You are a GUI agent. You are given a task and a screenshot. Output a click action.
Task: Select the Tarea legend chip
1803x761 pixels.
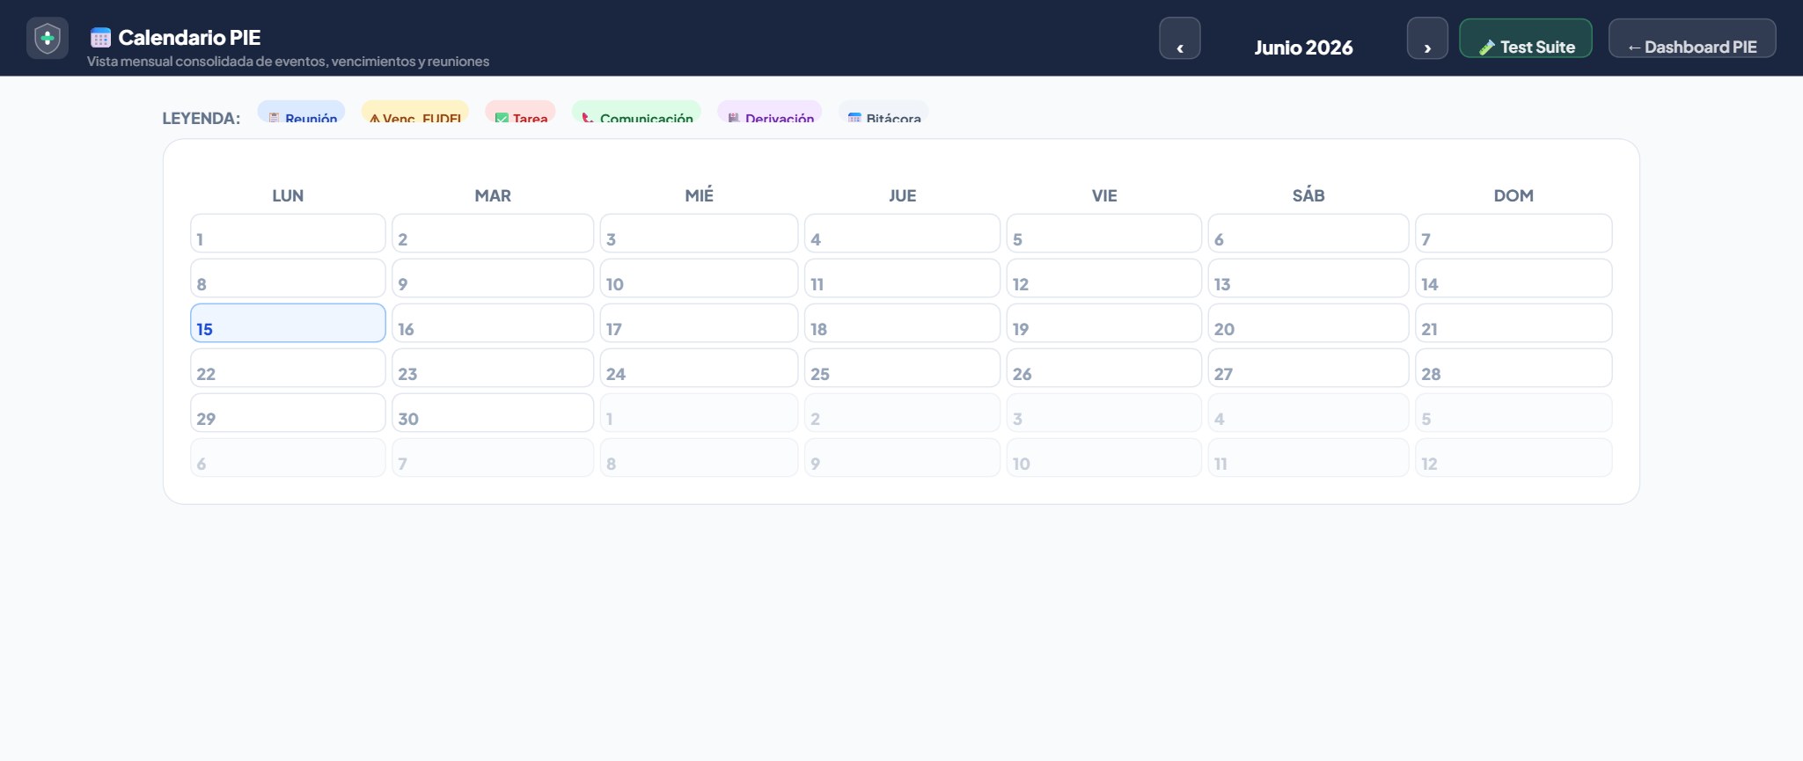(520, 112)
